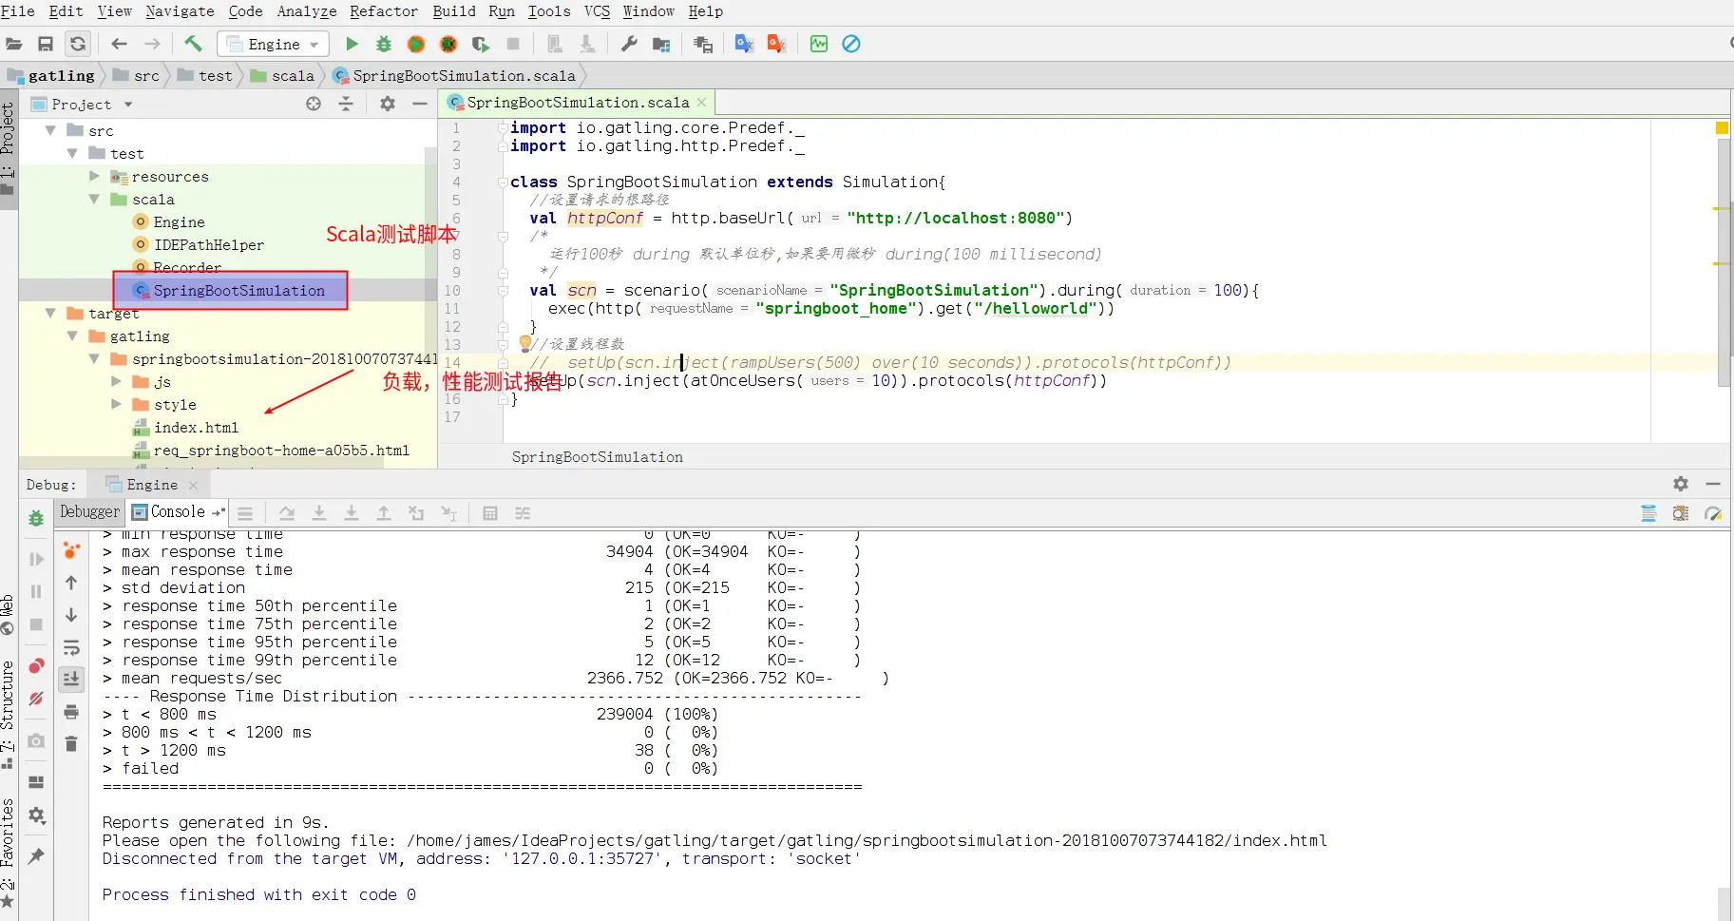Locate current file with Project crosshair icon

[x=314, y=104]
